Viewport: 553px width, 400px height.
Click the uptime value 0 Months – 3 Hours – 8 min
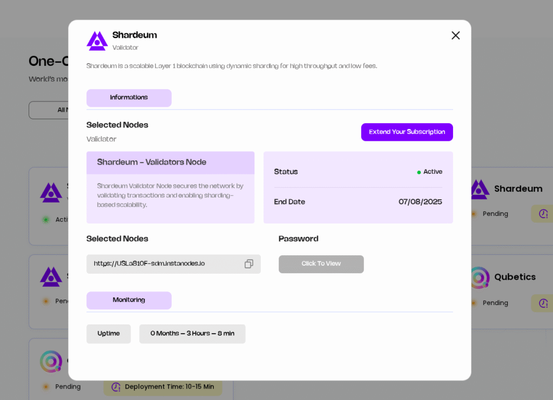coord(192,334)
